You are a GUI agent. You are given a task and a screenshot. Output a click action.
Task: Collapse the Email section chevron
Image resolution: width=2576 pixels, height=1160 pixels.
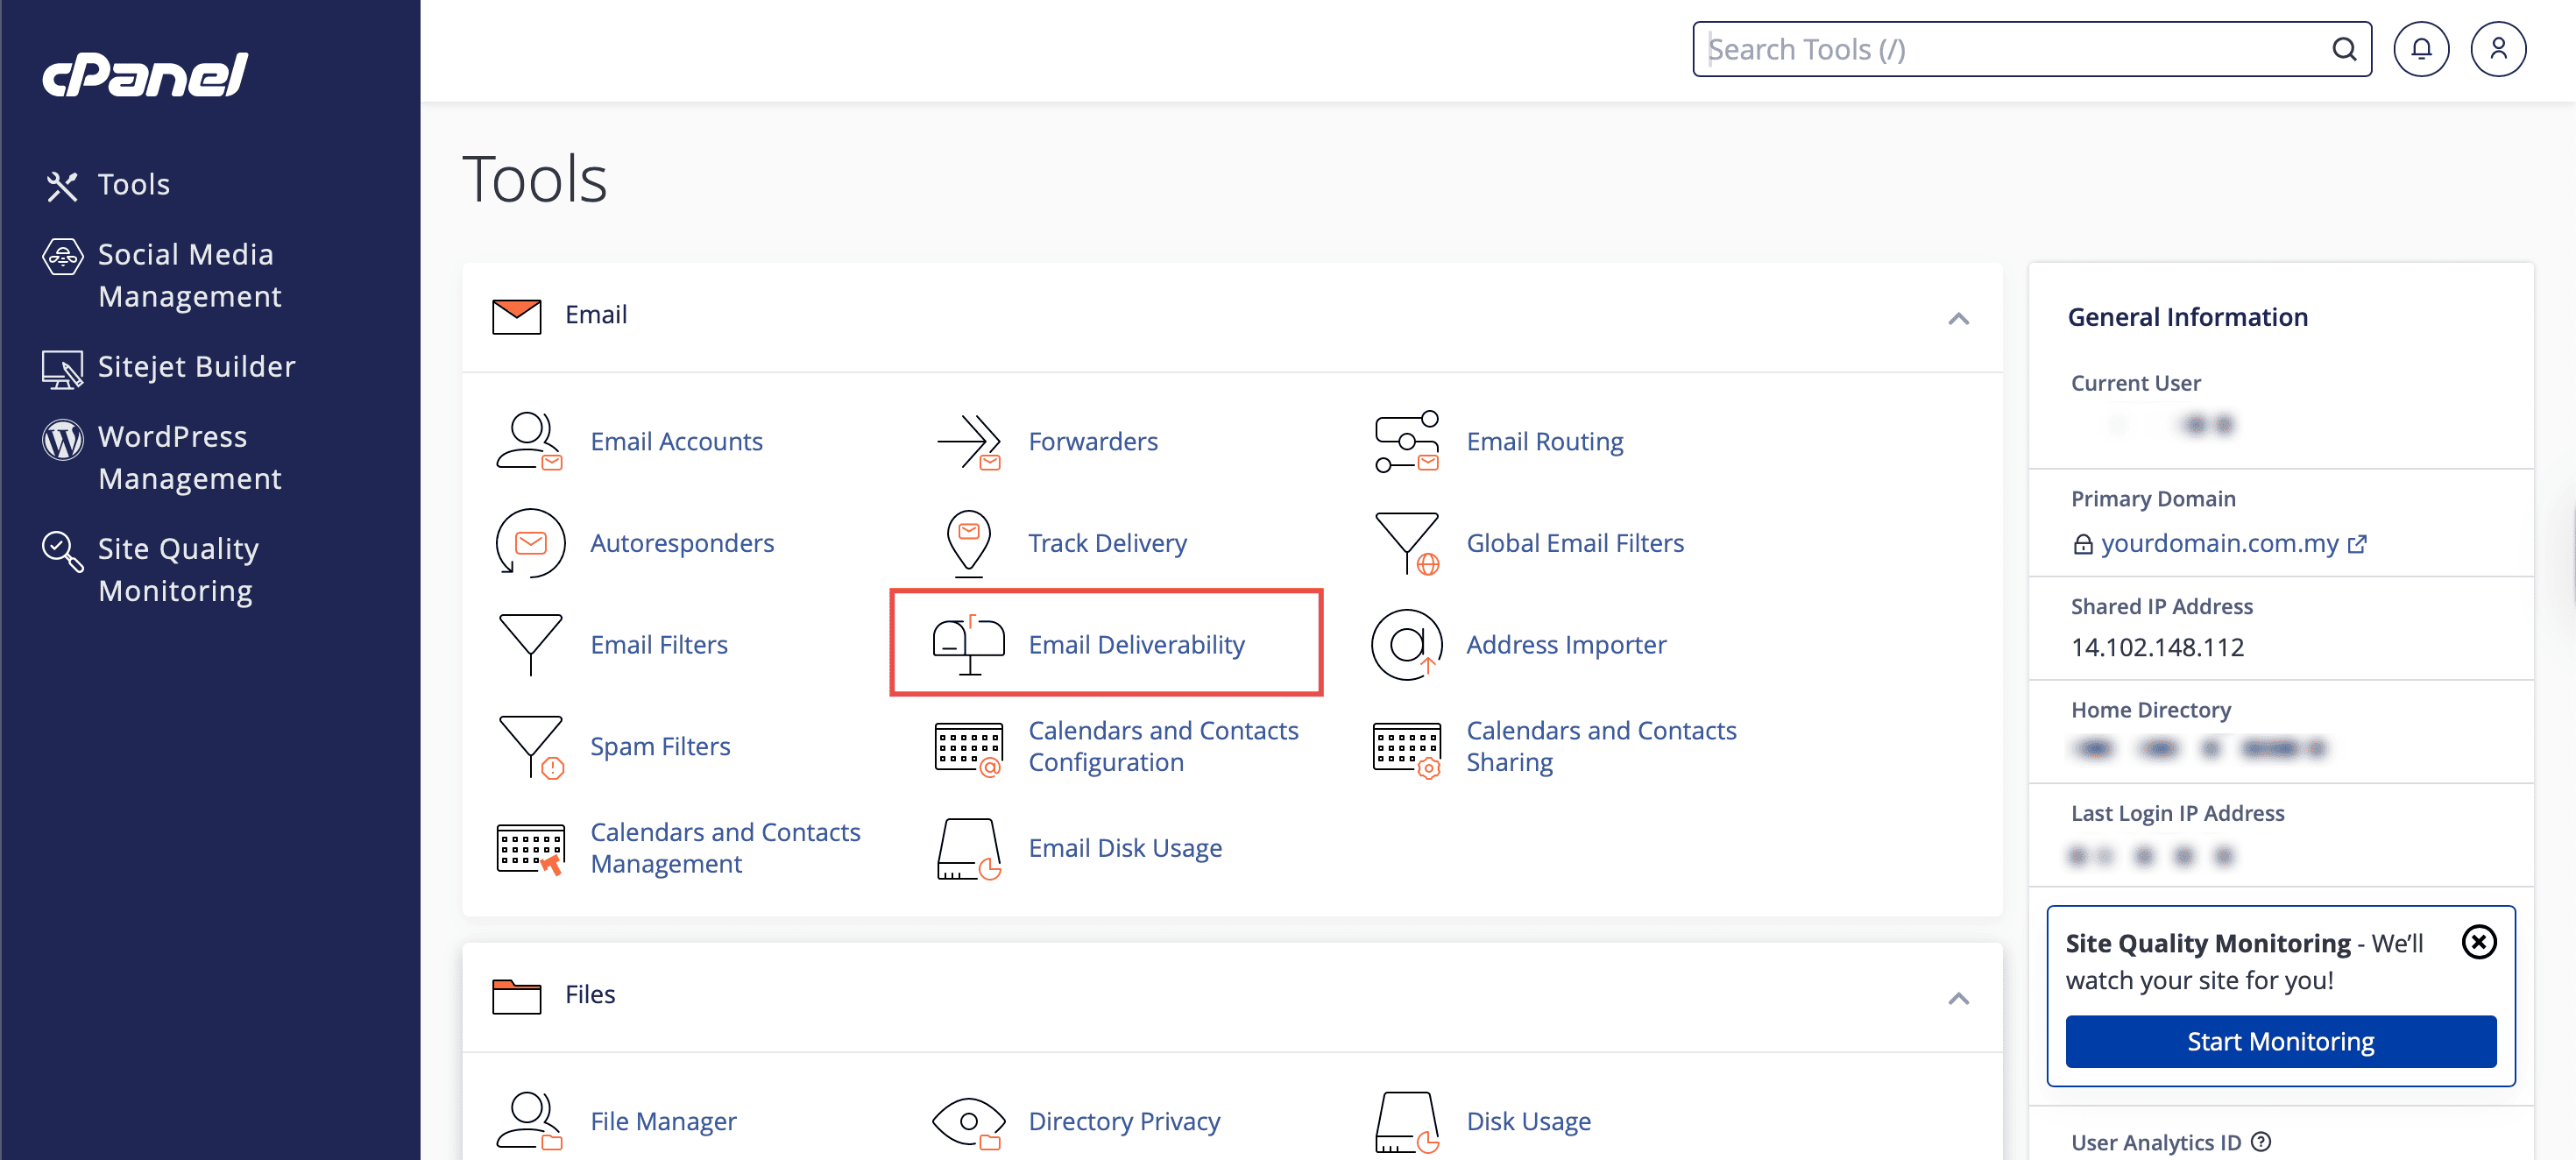(x=1958, y=319)
